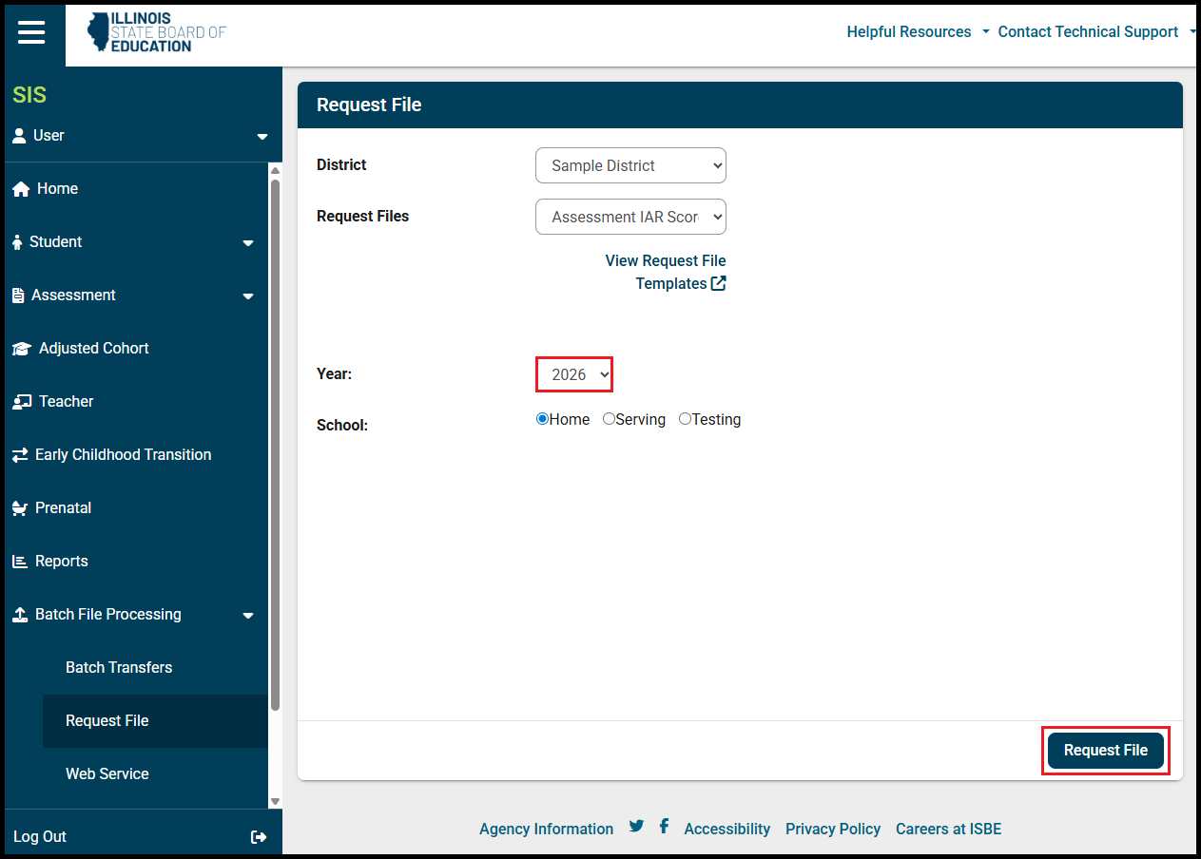Screen dimensions: 1201x859
Task: Open the hamburger menu icon
Action: 31,32
